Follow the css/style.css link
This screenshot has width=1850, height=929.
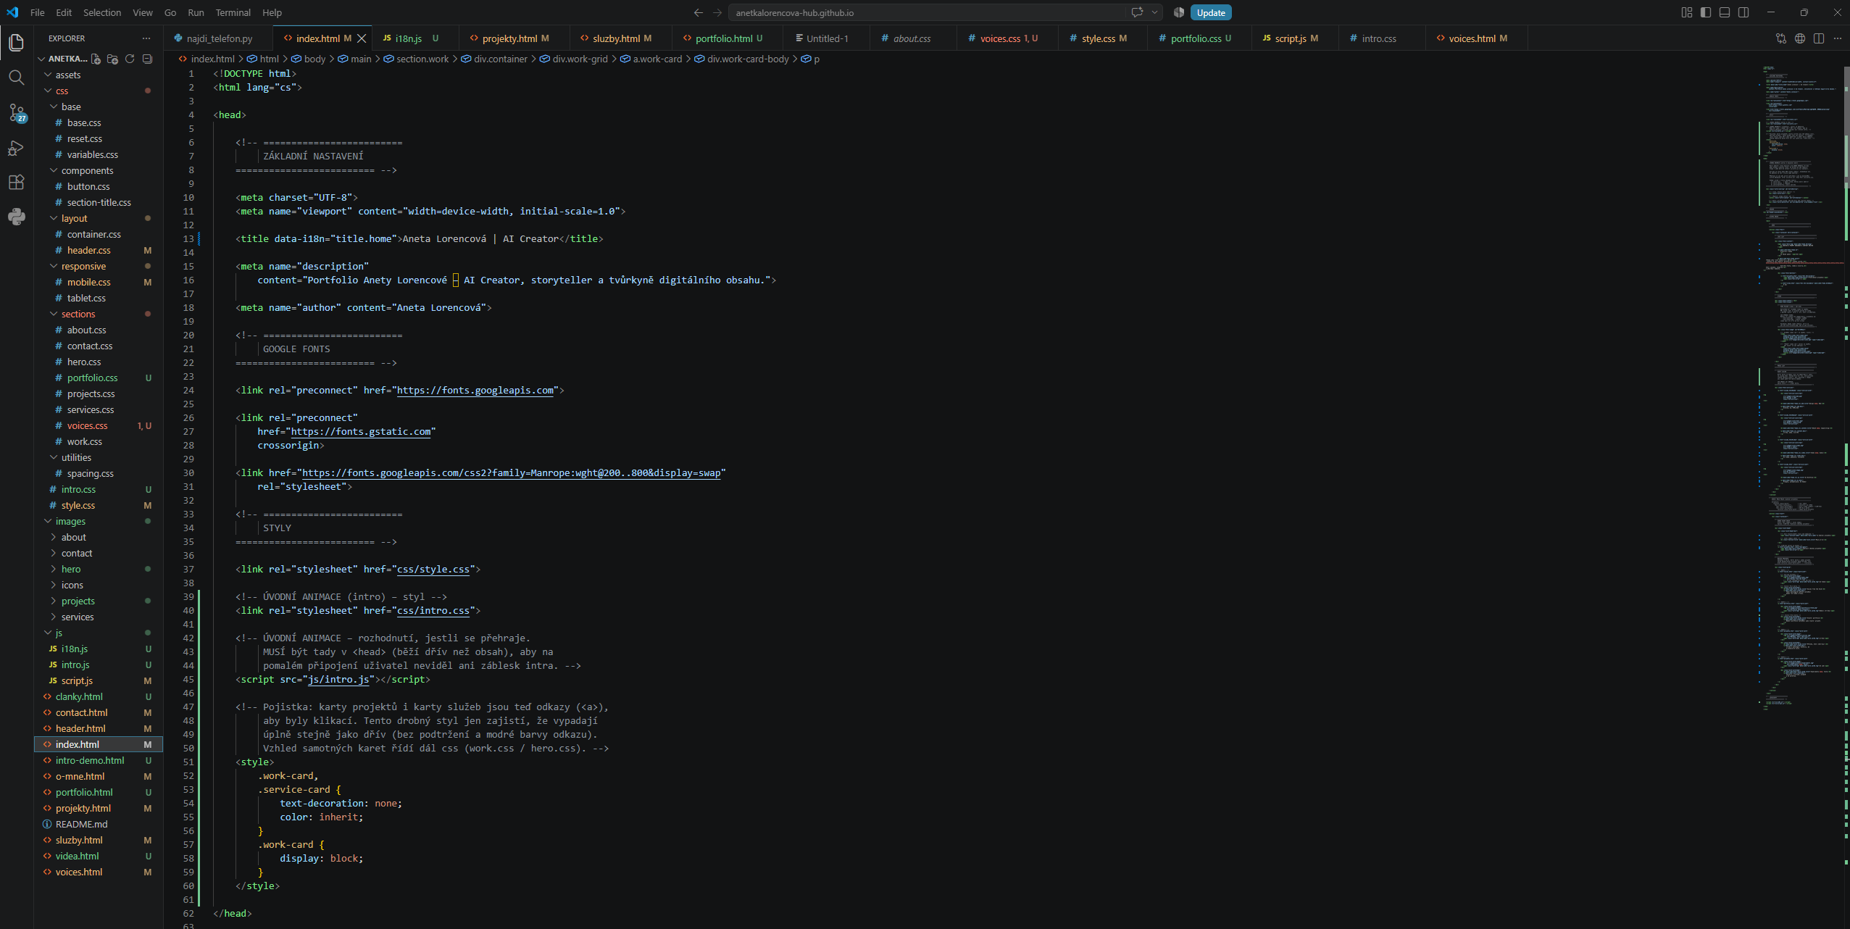(x=433, y=570)
